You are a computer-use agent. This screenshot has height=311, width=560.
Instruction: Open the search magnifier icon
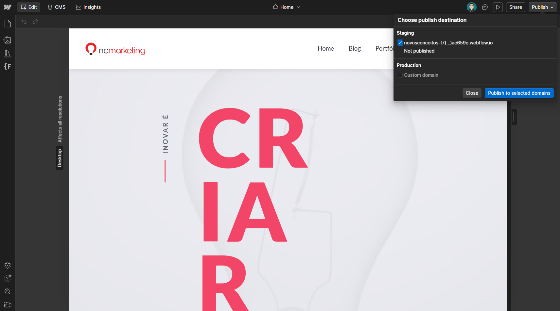click(x=8, y=291)
